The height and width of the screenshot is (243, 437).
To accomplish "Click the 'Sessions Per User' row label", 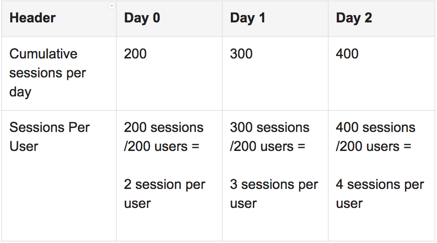I will tap(50, 137).
